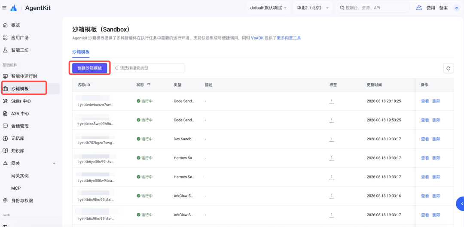Open the 更多内置工具 link

289,38
